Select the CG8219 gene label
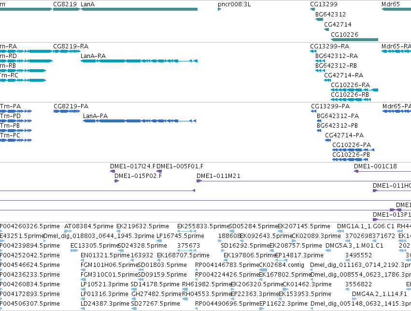411x311 pixels. click(65, 4)
